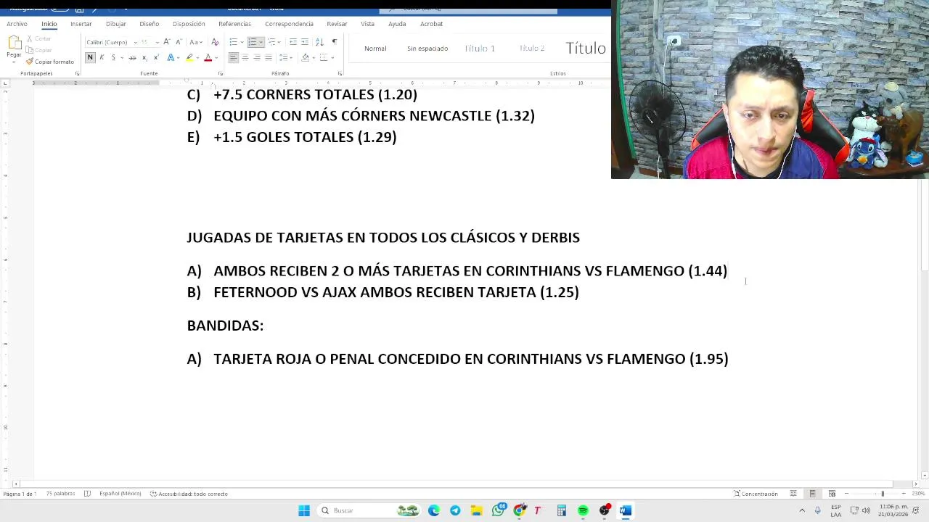Expand the multilevel list dropdown
This screenshot has height=522, width=929.
pos(280,42)
